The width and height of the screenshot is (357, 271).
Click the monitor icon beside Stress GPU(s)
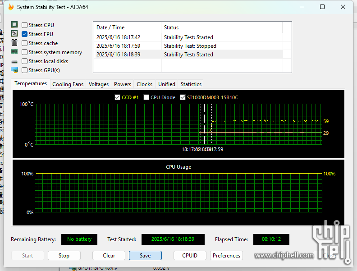[14, 70]
